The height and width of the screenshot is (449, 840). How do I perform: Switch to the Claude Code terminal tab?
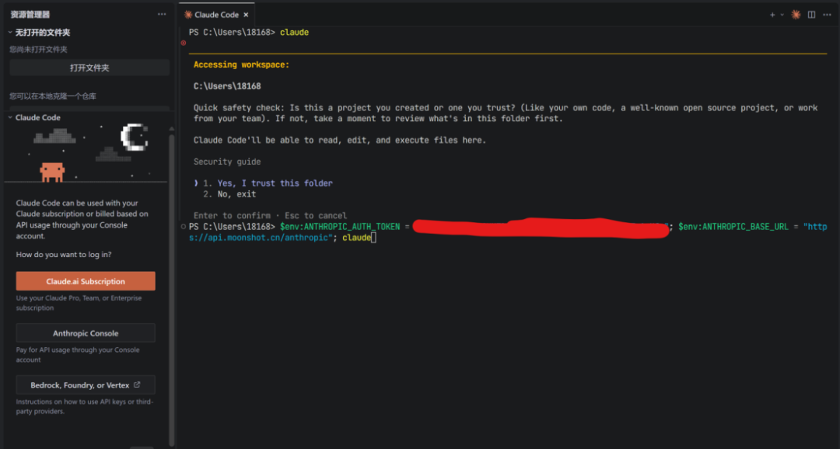pos(216,15)
